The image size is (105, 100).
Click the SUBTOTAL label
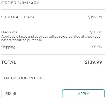coord(11,17)
